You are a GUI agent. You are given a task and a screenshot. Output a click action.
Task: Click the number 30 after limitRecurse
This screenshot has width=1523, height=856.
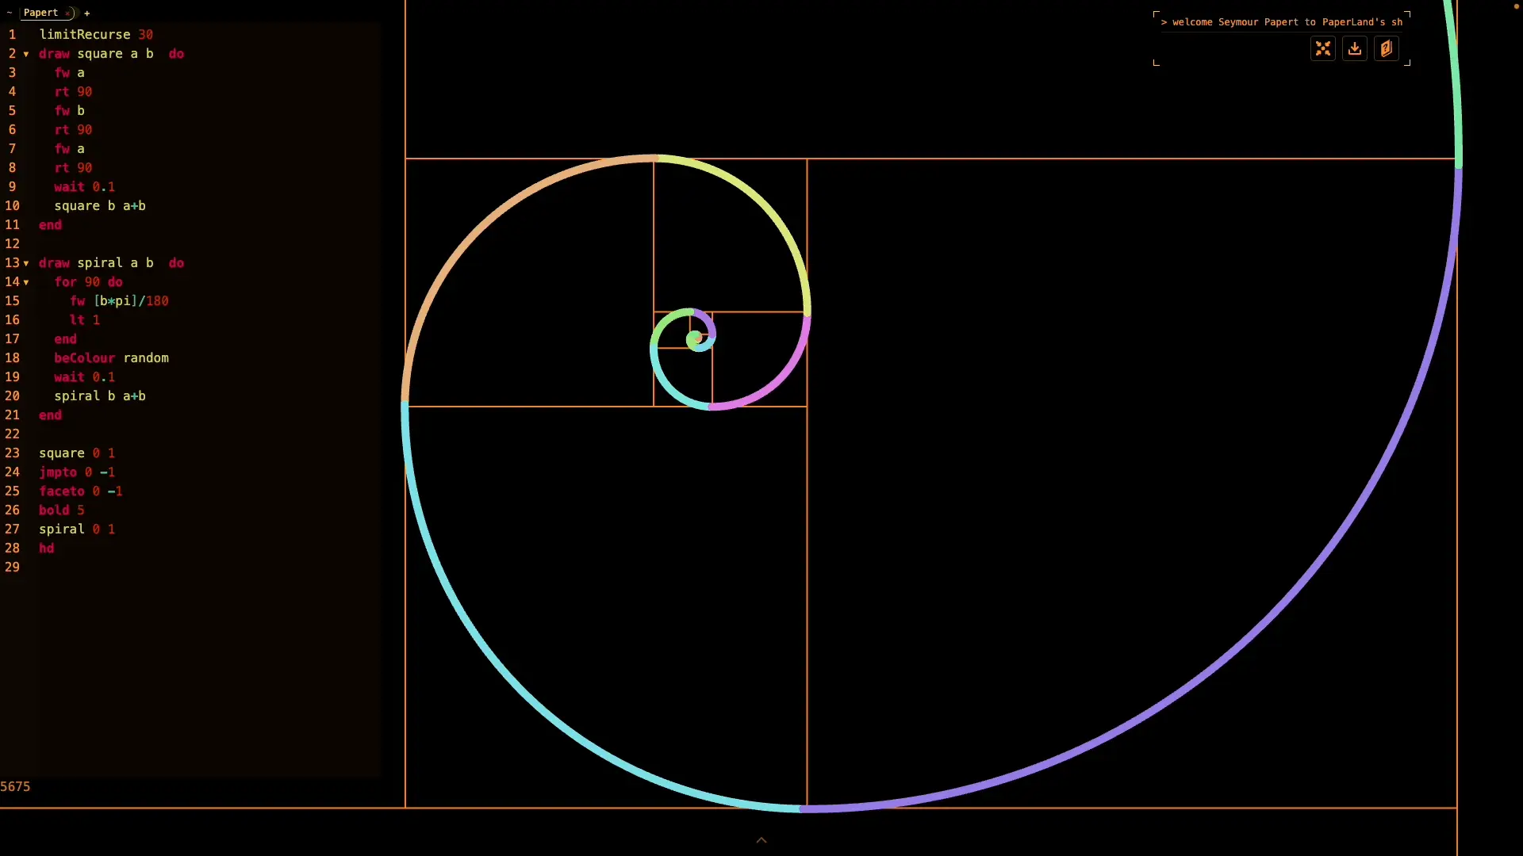pos(145,35)
